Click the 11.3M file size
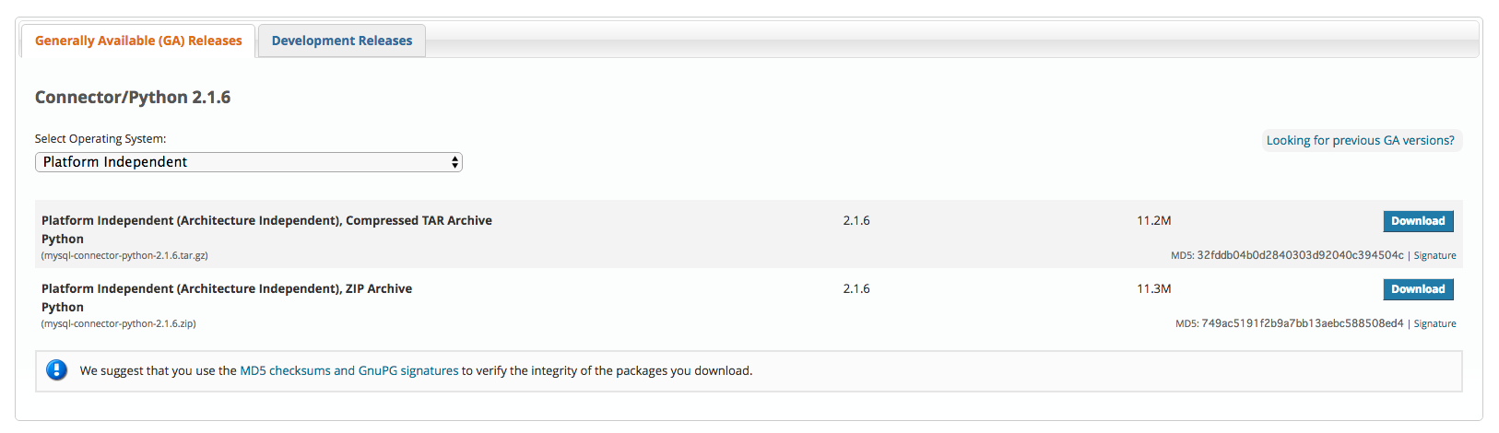The height and width of the screenshot is (433, 1499). click(x=1154, y=289)
